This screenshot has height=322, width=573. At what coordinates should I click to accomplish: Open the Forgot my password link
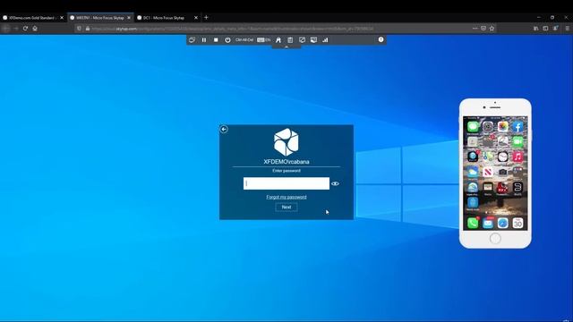pyautogui.click(x=286, y=197)
